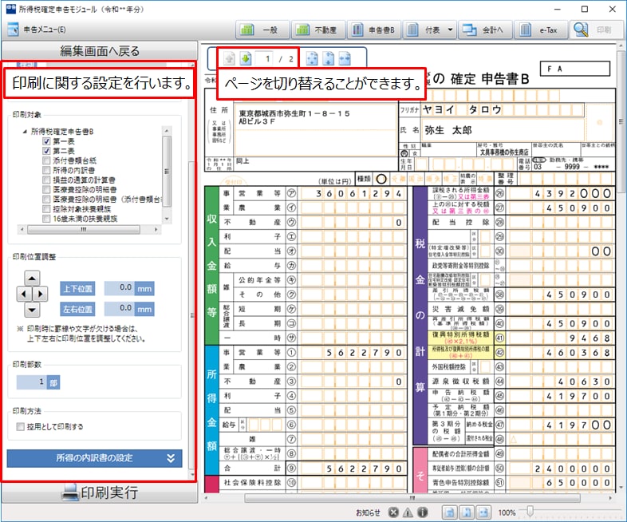This screenshot has width=627, height=522.
Task: Collapse the 所得税確定申告書B tree node
Action: click(x=24, y=131)
